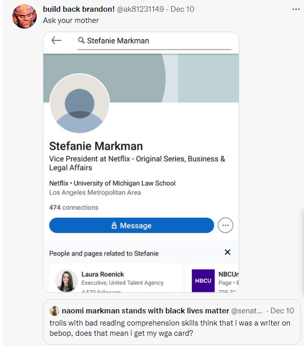Click the blue Message button

point(132,225)
